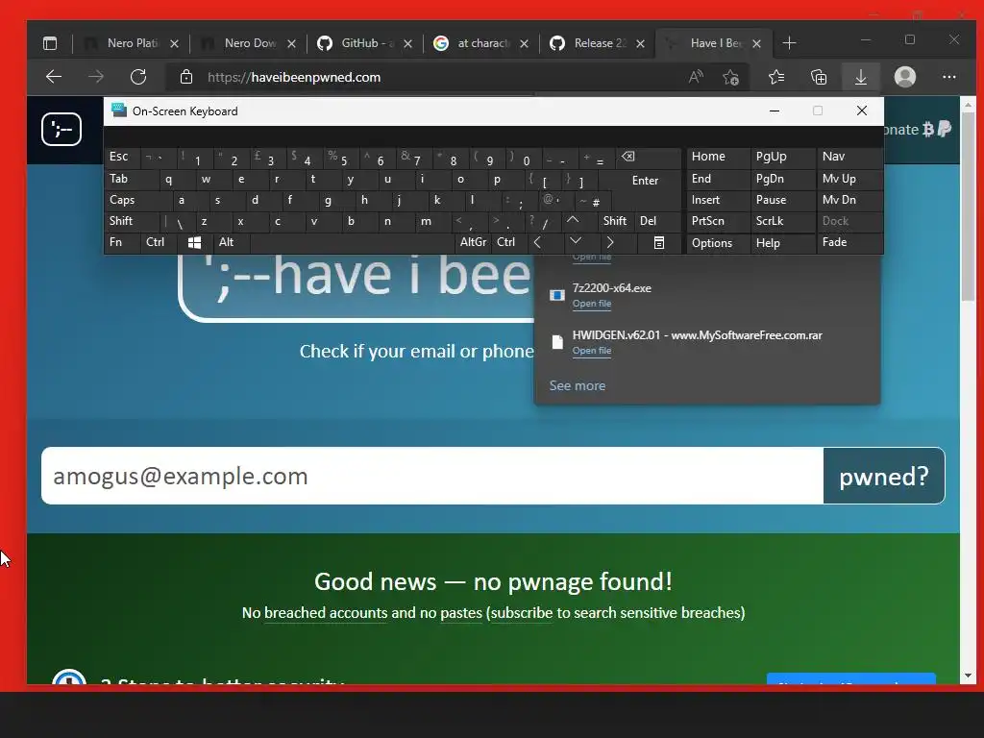Click the Have I Been Pwned logo
Viewport: 984px width, 738px height.
pyautogui.click(x=61, y=130)
